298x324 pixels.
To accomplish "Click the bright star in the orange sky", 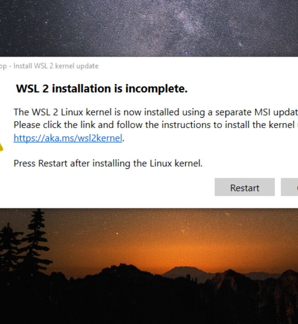I will tap(117, 233).
